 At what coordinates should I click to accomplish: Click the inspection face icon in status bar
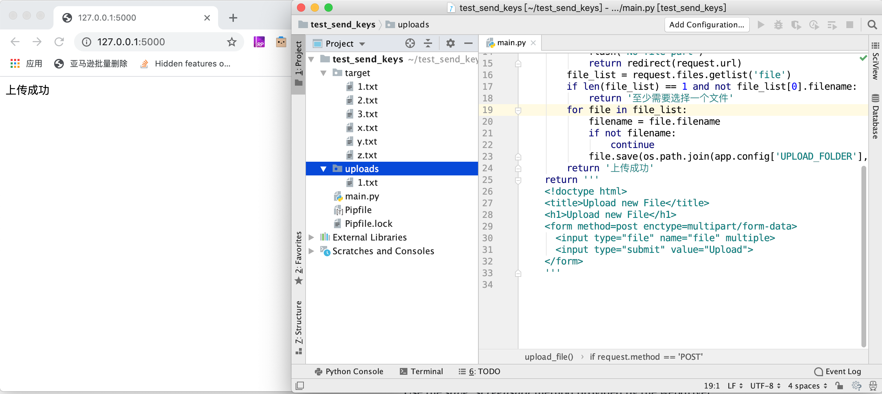click(x=873, y=386)
